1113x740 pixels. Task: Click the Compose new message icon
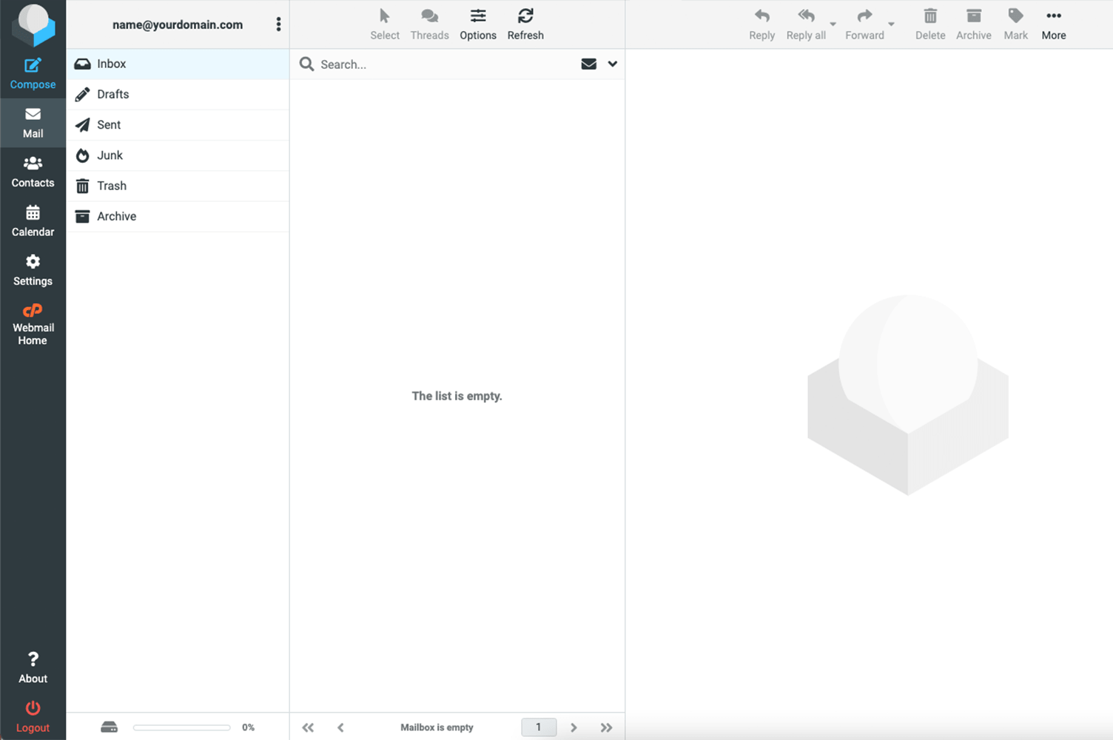pyautogui.click(x=33, y=67)
